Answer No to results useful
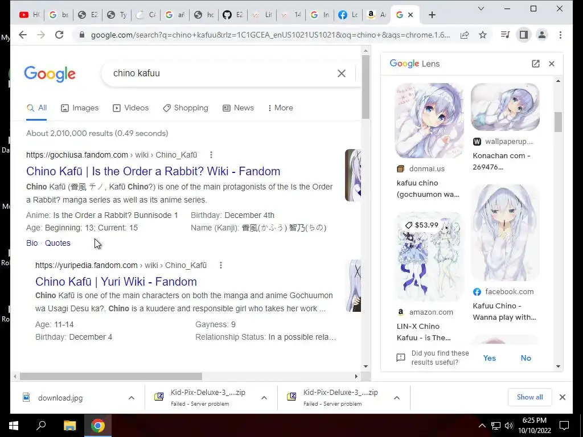Image resolution: width=583 pixels, height=437 pixels. coord(525,358)
